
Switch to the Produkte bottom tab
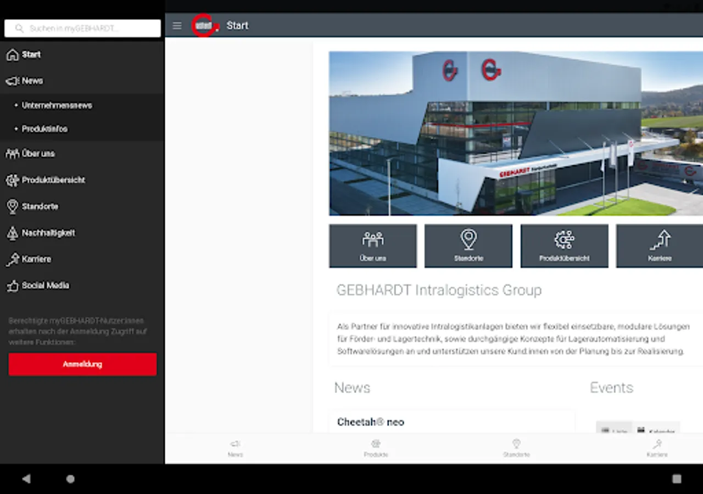click(x=376, y=448)
